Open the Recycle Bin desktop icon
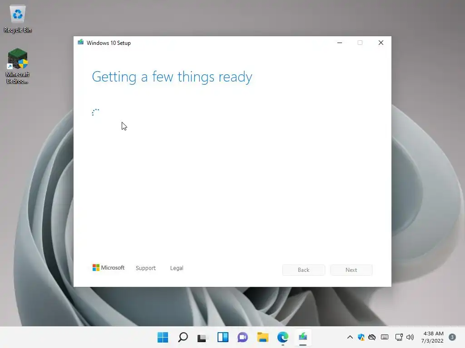Screen dimensions: 465x348 click(x=18, y=19)
